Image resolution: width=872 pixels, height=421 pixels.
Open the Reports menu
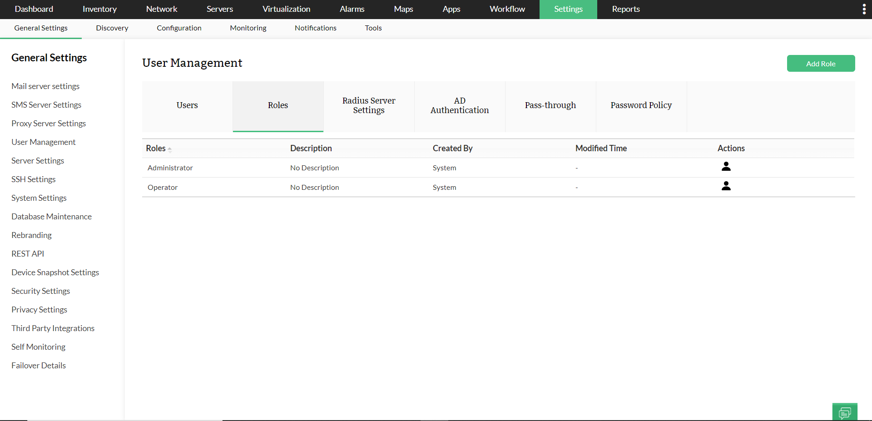625,9
